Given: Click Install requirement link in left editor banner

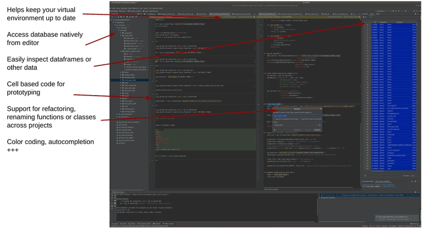Looking at the screenshot, I should click(x=230, y=17).
